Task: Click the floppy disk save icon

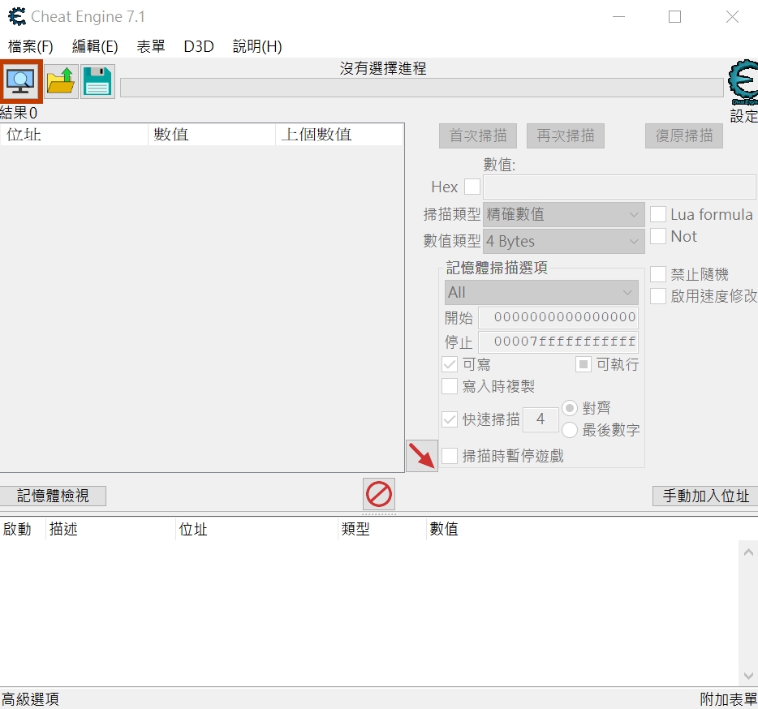Action: tap(97, 81)
